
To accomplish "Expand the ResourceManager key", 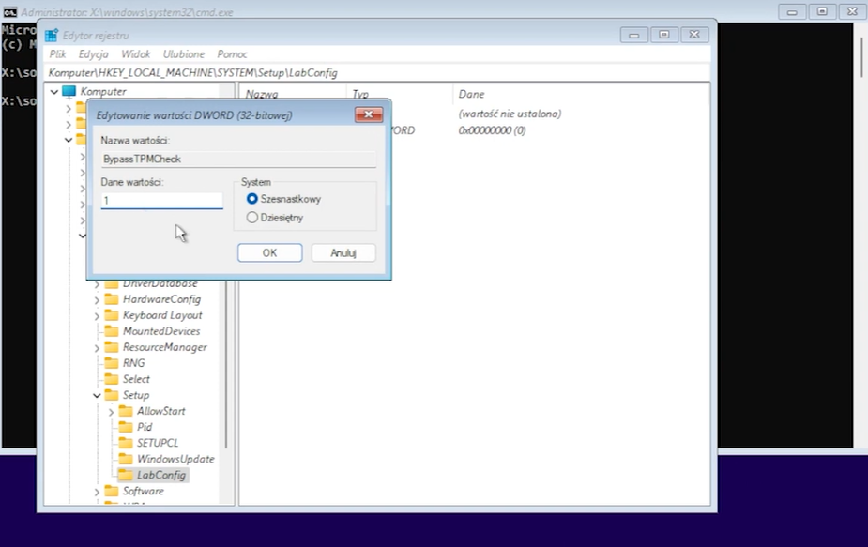I will pos(97,348).
